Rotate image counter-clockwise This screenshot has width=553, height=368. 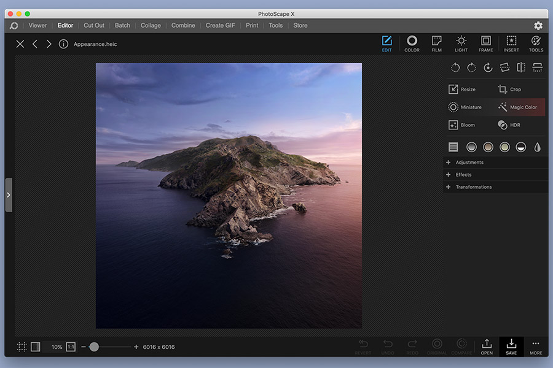tap(455, 67)
